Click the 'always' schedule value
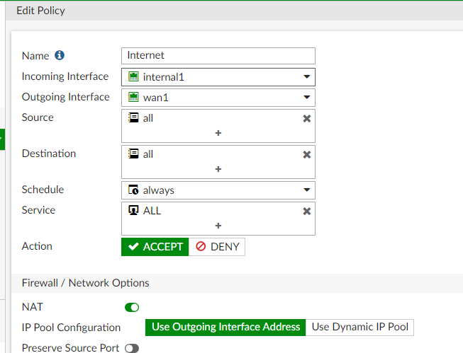This screenshot has width=463, height=353. pos(159,190)
